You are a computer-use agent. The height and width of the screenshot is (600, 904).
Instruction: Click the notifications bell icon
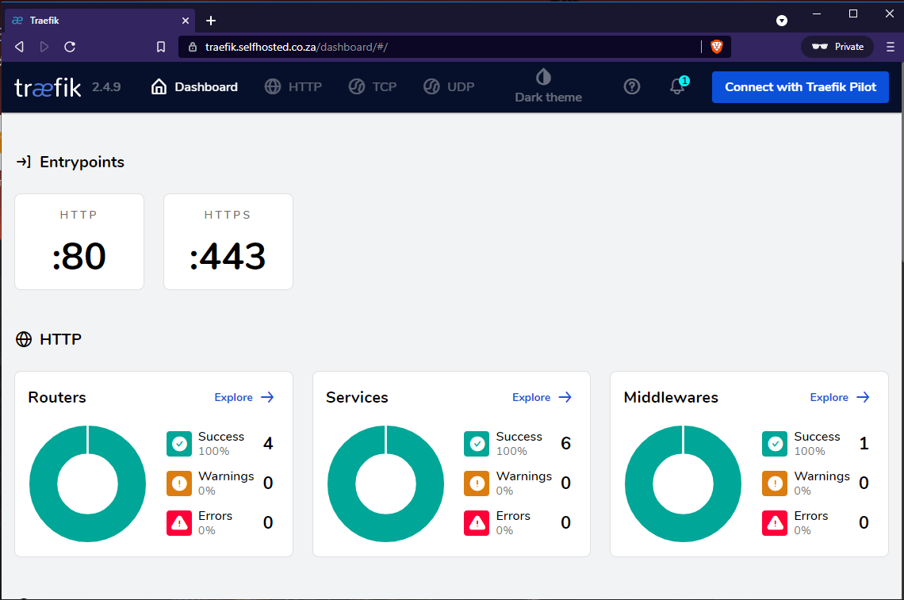click(x=676, y=87)
